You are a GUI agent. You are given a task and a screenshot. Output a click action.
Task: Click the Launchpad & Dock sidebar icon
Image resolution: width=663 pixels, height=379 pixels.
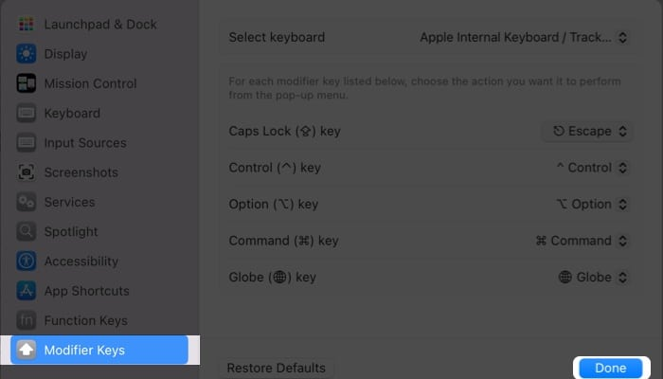pyautogui.click(x=27, y=24)
